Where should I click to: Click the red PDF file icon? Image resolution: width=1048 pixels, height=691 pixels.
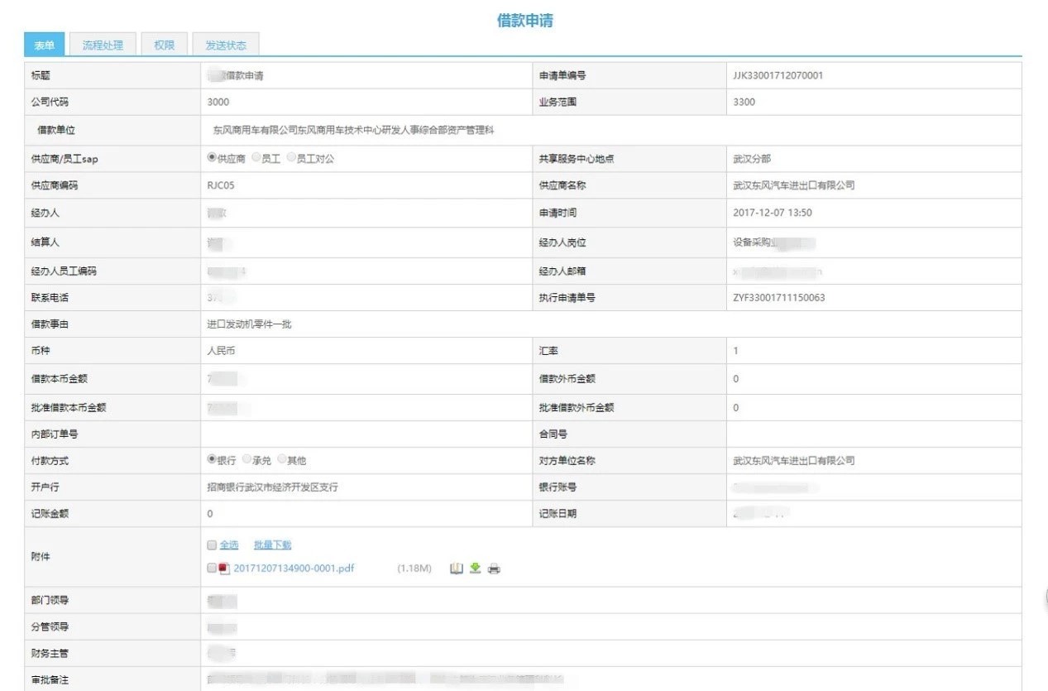[x=224, y=569]
